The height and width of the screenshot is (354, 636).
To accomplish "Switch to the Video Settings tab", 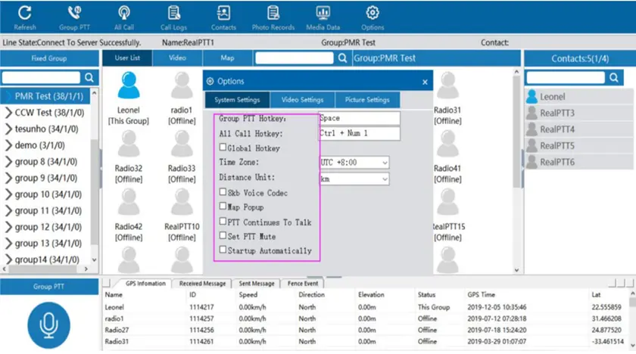I will coord(302,100).
